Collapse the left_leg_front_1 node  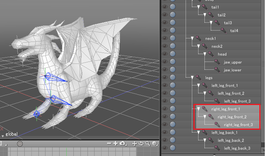coord(199,85)
